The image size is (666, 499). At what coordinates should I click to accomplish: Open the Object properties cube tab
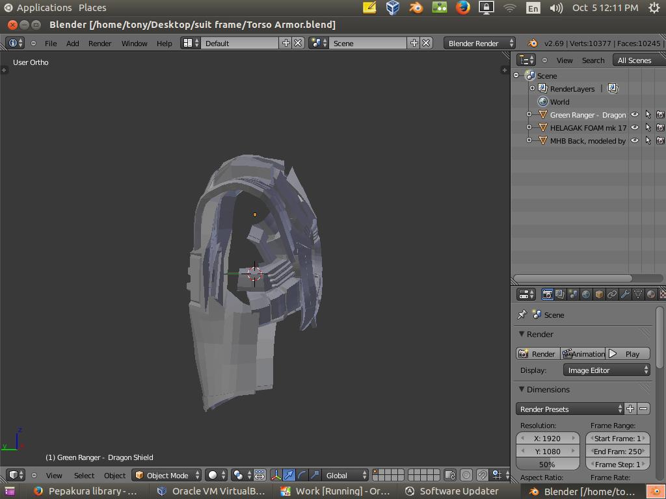click(599, 294)
